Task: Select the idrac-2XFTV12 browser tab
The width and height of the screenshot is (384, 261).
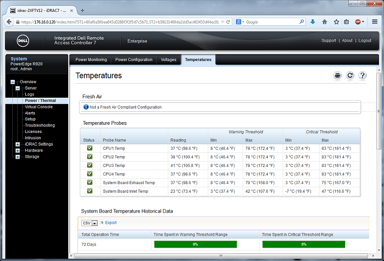Action: point(42,10)
